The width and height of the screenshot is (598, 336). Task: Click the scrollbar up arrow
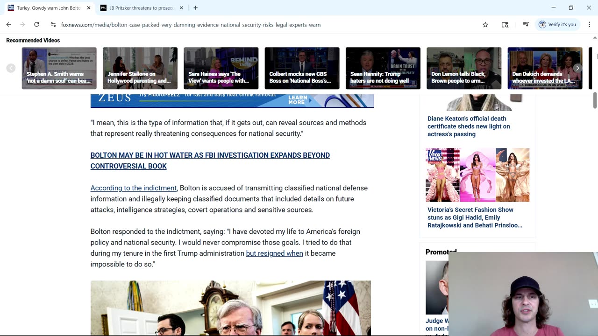[595, 38]
